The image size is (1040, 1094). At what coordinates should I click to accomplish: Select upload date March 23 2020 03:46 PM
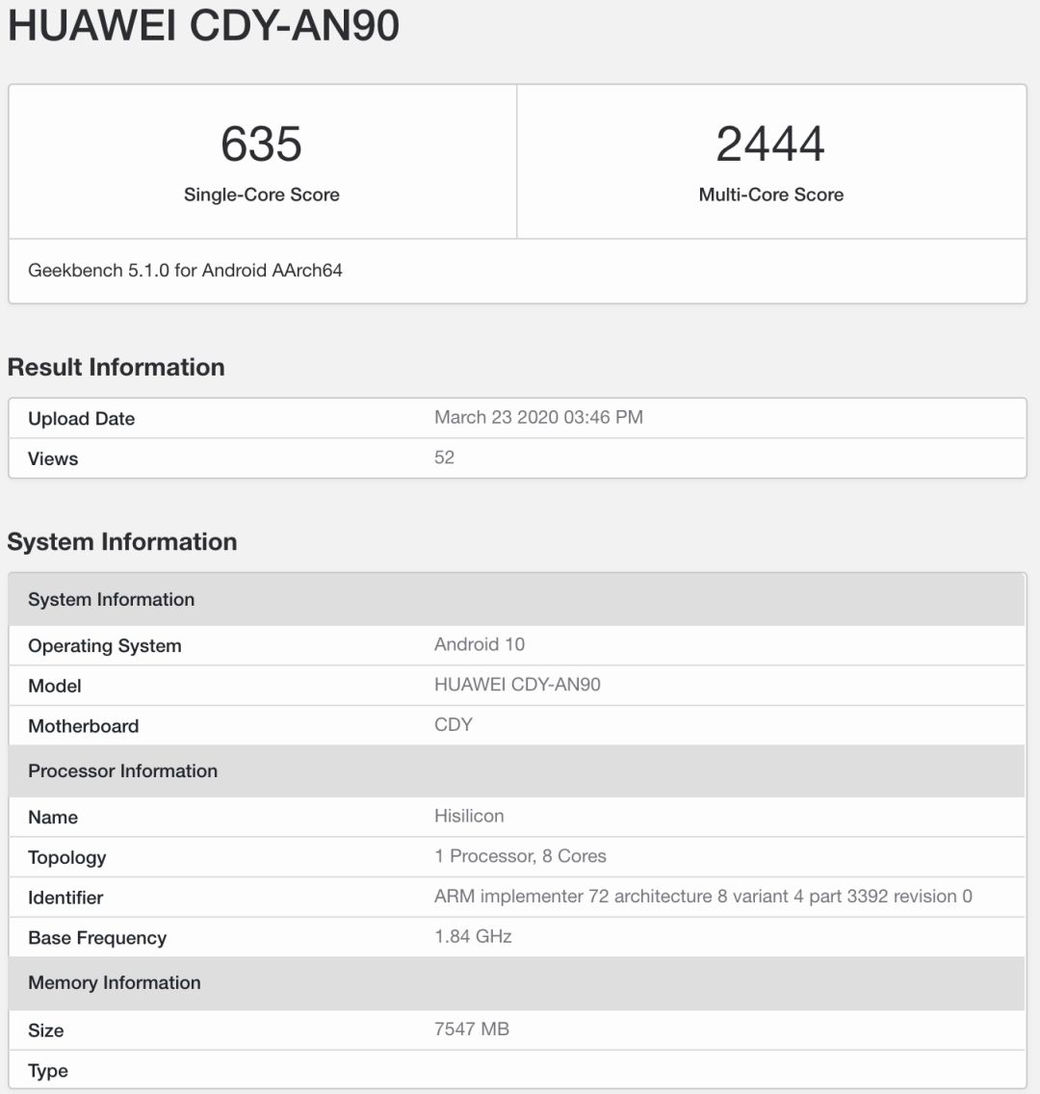(538, 417)
